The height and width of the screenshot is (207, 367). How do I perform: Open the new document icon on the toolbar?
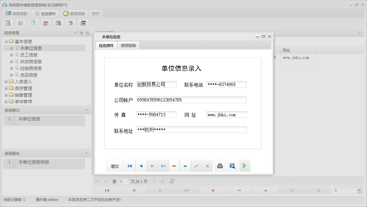[32, 23]
